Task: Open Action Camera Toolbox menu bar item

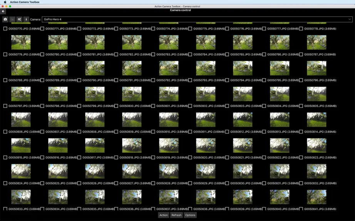Action: tap(25, 2)
